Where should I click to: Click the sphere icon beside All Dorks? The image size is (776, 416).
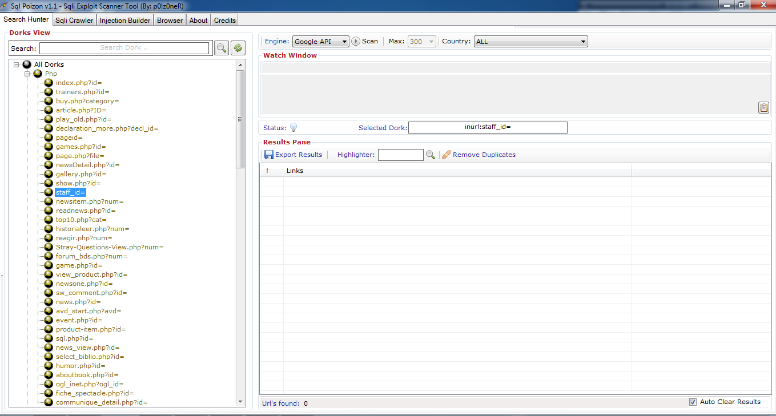click(27, 64)
